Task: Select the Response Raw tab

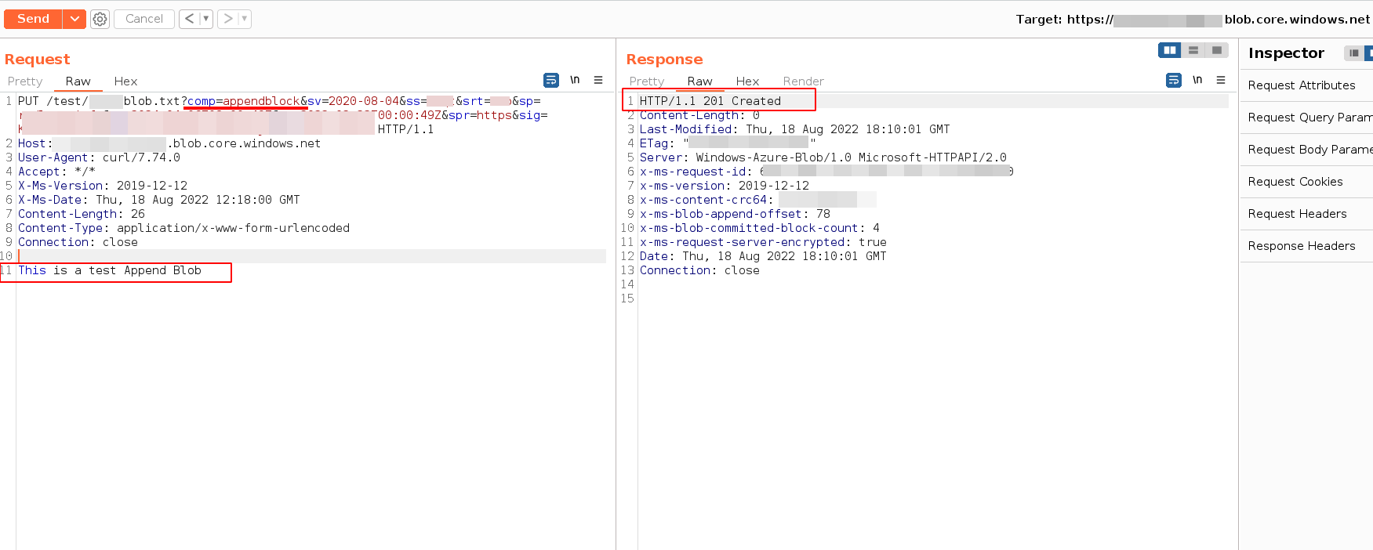Action: [x=699, y=81]
